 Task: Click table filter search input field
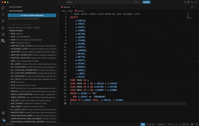coord(32,24)
